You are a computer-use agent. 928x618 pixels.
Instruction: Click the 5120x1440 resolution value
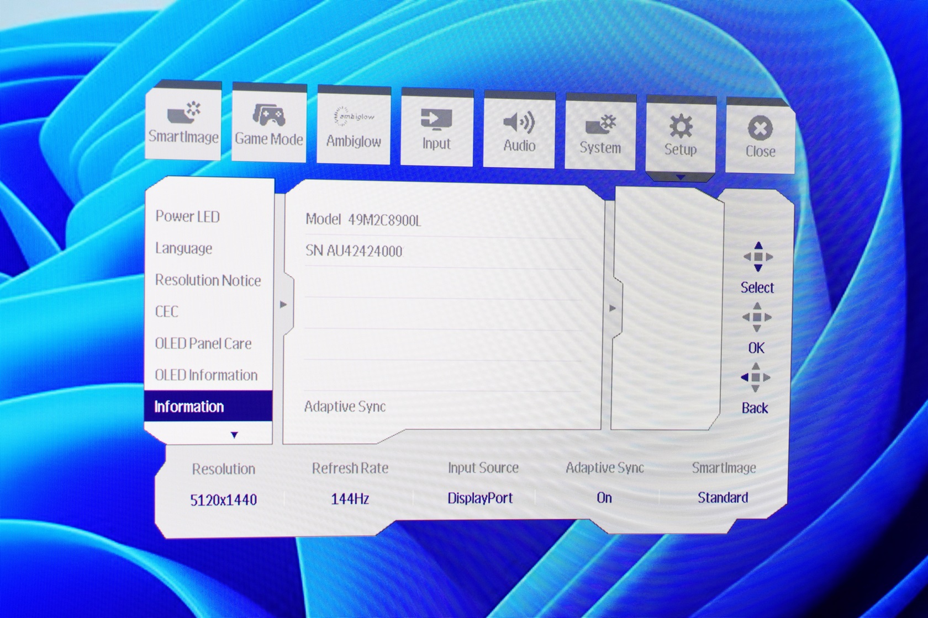pos(223,500)
